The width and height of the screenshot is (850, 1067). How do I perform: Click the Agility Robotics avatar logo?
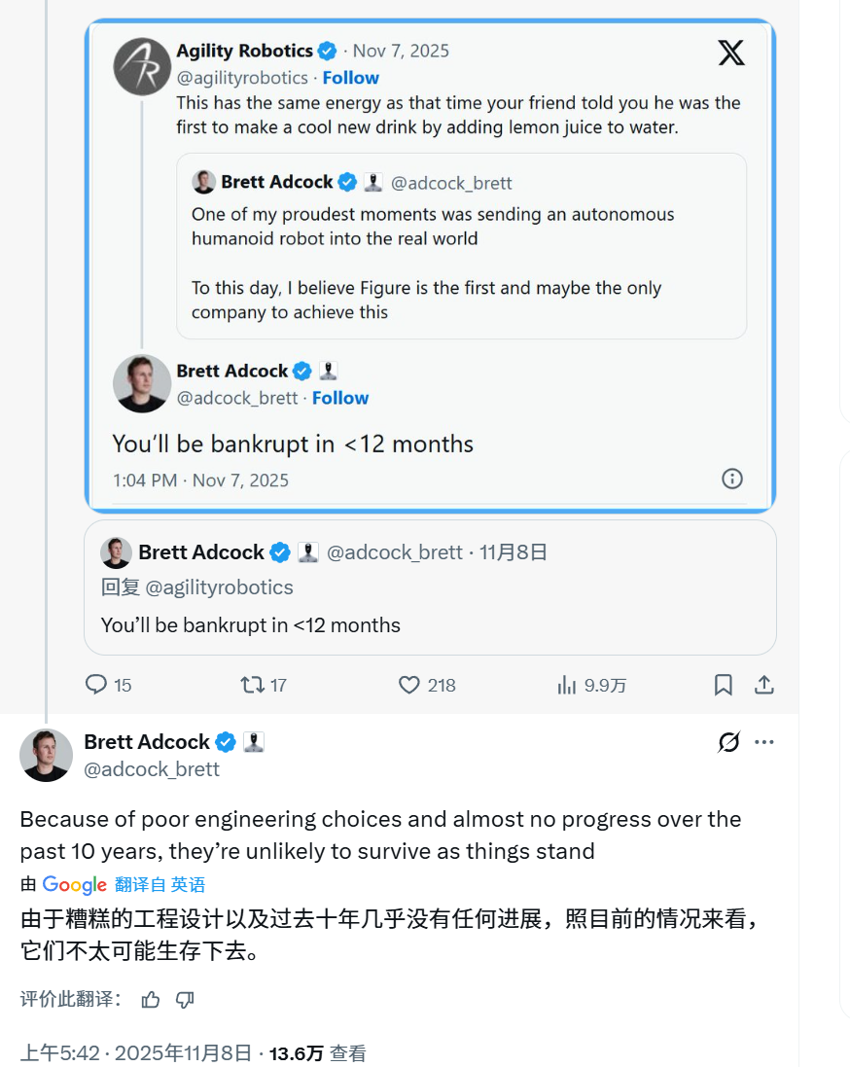142,66
